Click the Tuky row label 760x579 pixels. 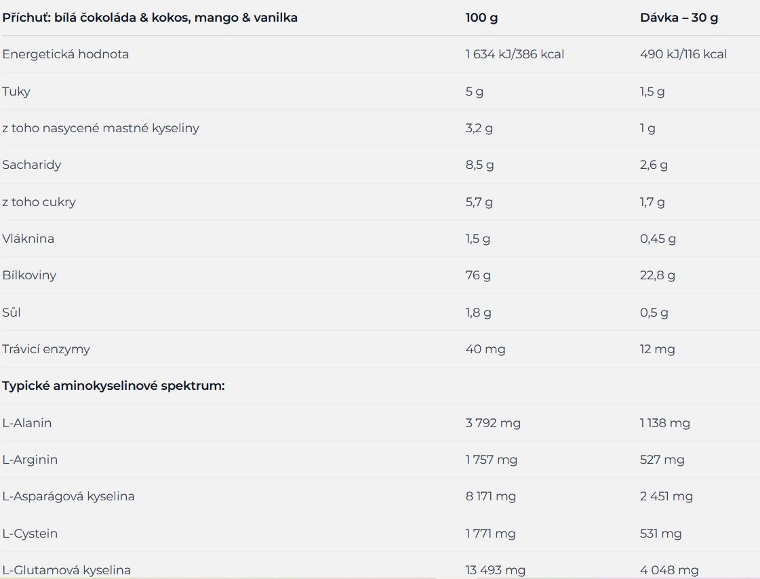[16, 91]
